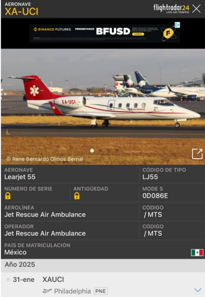Click the Mexico flag icon

[197, 252]
